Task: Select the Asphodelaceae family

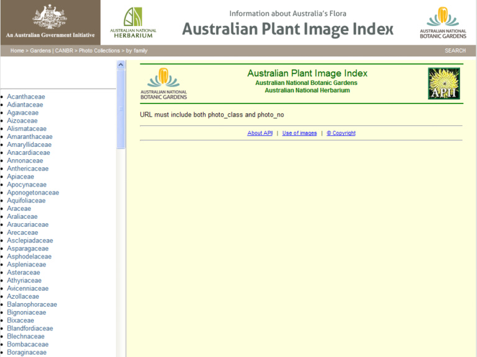Action: coord(29,257)
